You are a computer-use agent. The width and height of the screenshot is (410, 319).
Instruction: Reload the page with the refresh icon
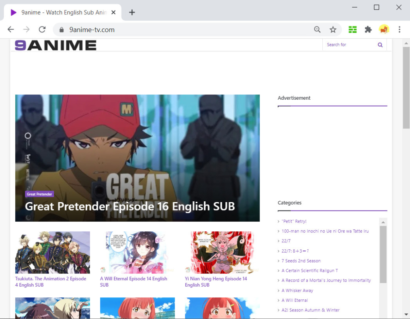42,29
